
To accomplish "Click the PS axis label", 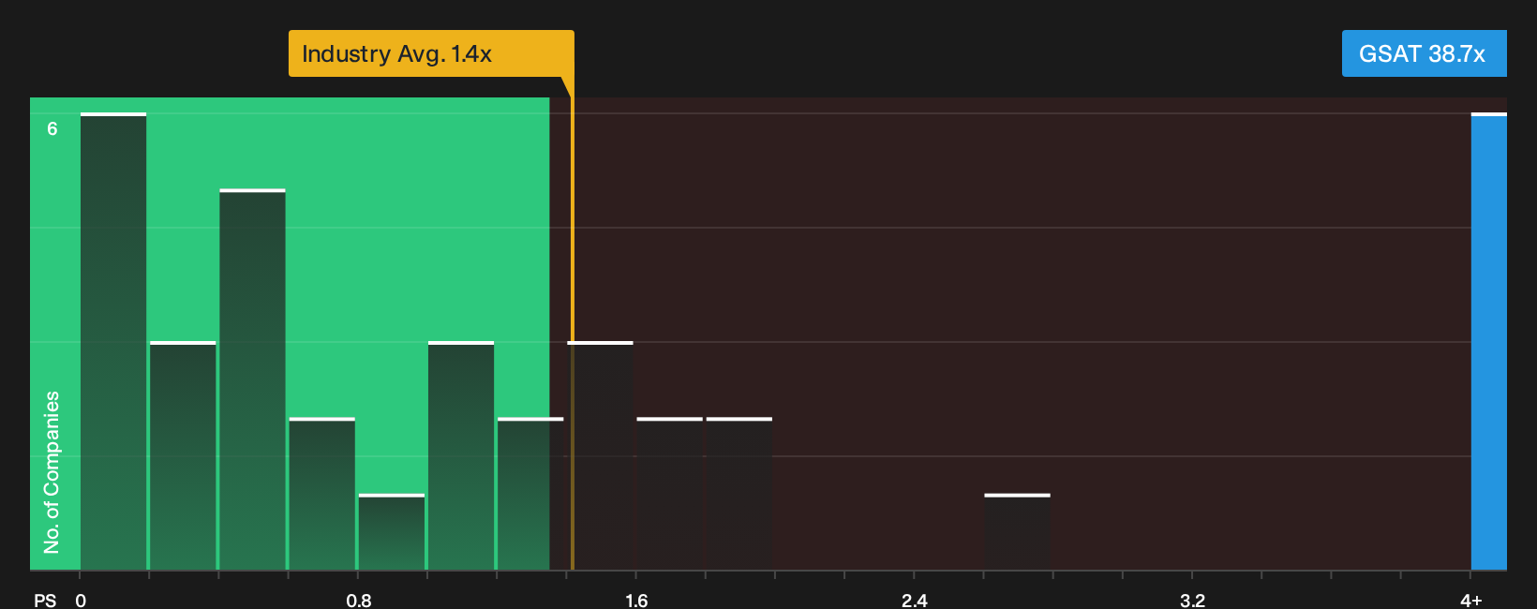I will [45, 600].
